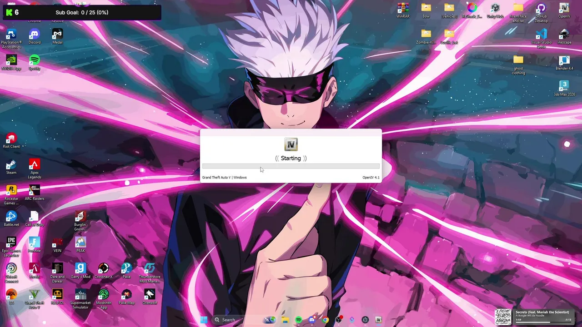Select the Medal desktop shortcut
The height and width of the screenshot is (327, 582).
[57, 37]
